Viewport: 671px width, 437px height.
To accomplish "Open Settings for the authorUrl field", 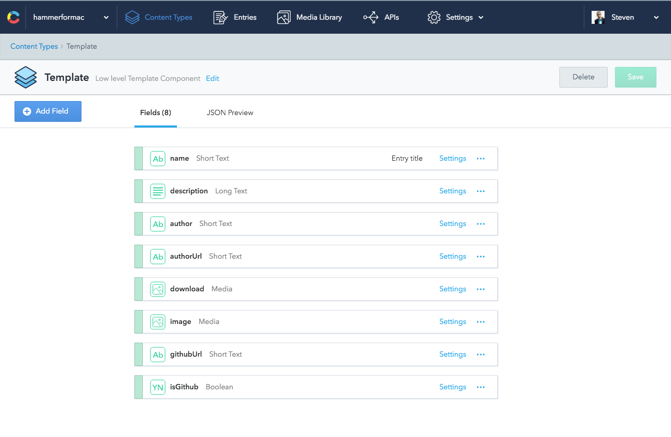I will [x=453, y=256].
